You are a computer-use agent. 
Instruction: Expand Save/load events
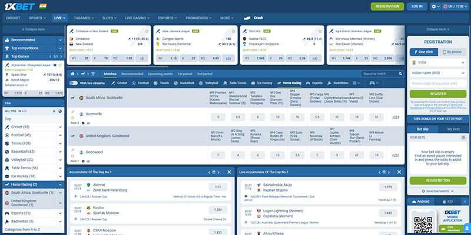[437, 191]
